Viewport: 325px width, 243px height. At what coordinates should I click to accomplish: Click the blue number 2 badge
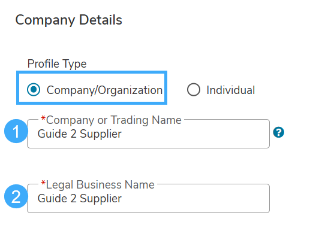[x=16, y=196]
